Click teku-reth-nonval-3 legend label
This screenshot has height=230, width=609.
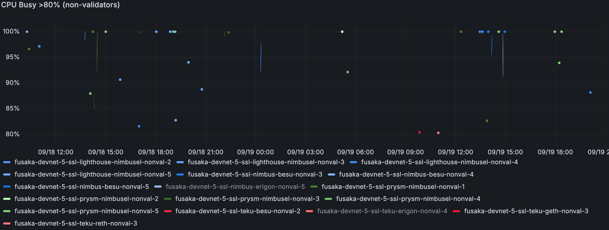[76, 223]
